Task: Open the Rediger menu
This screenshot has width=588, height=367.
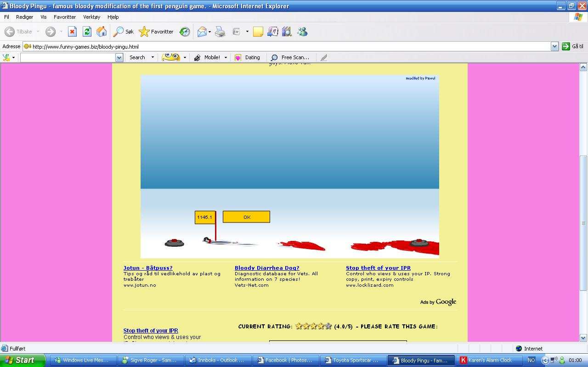Action: click(x=24, y=17)
